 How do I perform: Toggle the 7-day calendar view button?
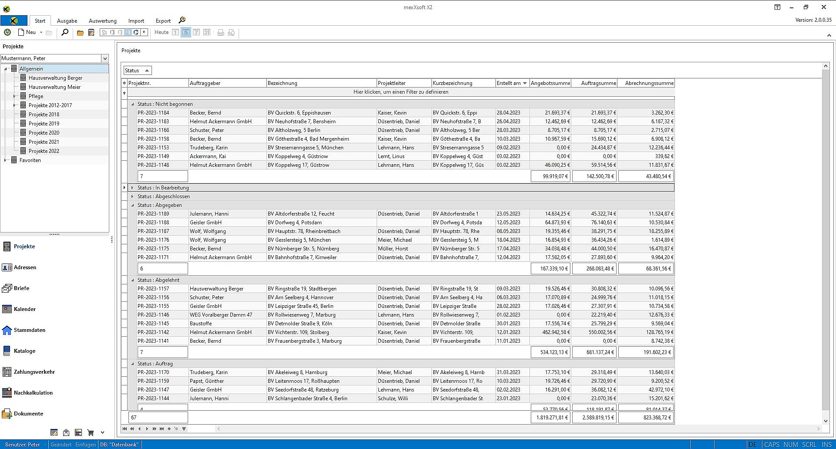pos(196,32)
